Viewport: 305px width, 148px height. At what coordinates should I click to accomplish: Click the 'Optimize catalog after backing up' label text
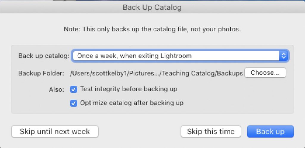pos(132,103)
